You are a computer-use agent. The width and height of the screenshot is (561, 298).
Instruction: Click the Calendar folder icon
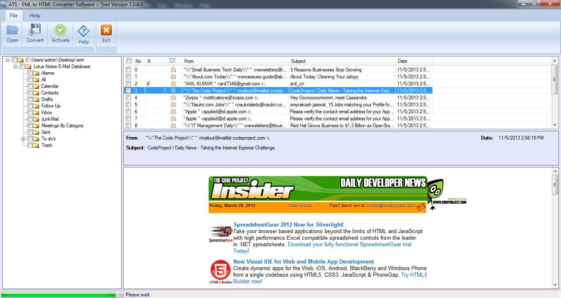click(36, 86)
